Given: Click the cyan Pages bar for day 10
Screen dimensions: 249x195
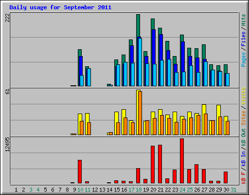Looking at the screenshot, I should pyautogui.click(x=82, y=80).
